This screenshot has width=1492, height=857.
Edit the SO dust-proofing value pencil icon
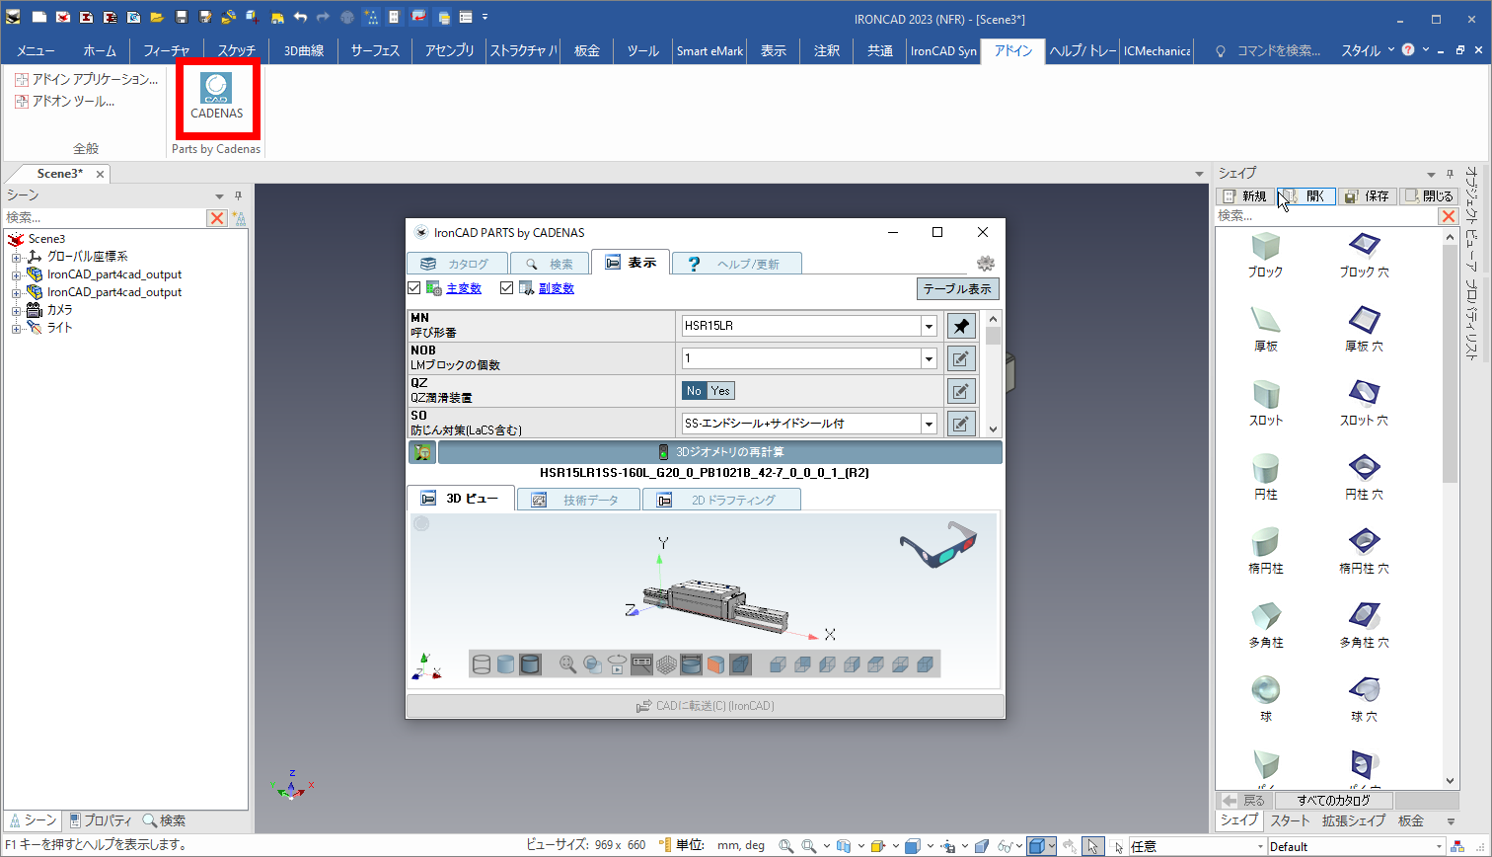[961, 424]
